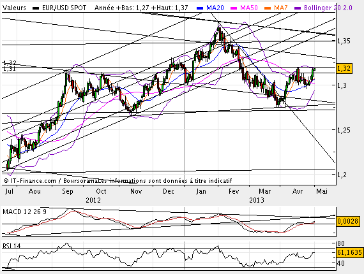Click the blue MA20 legend color swatch
The width and height of the screenshot is (364, 274).
click(x=200, y=8)
